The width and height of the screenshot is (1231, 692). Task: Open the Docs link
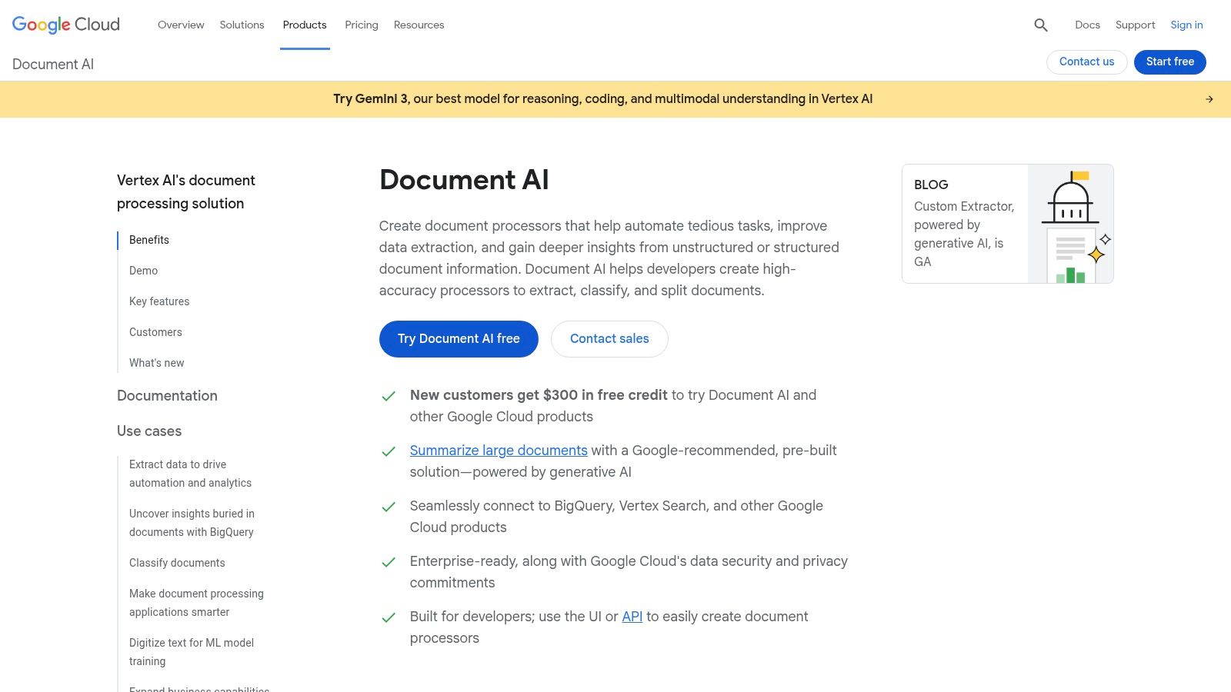[x=1087, y=25]
